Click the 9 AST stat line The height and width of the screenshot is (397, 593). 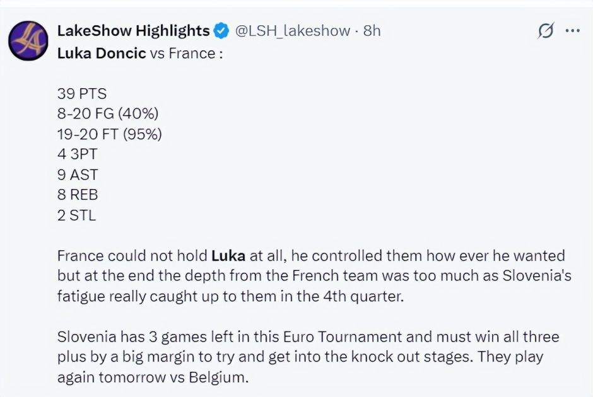[x=78, y=175]
